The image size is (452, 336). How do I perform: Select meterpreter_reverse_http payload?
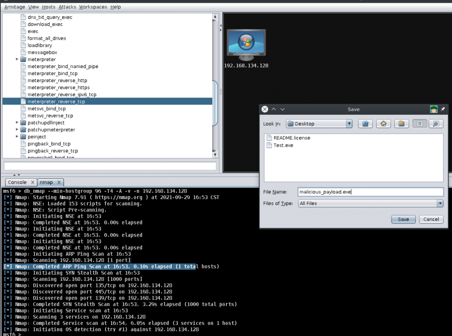(x=57, y=80)
